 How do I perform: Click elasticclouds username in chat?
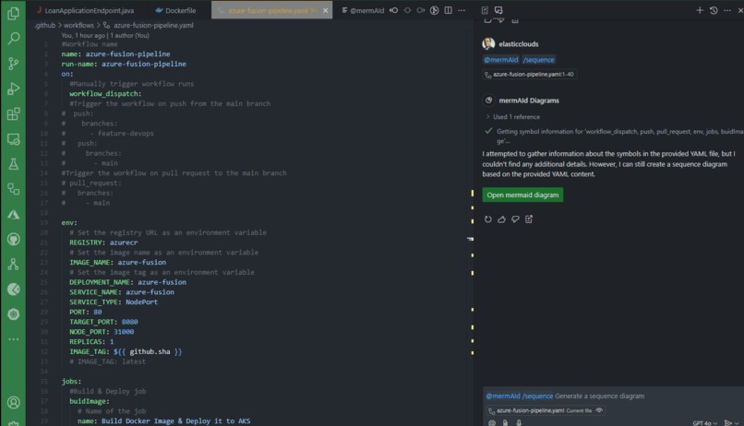coord(519,44)
